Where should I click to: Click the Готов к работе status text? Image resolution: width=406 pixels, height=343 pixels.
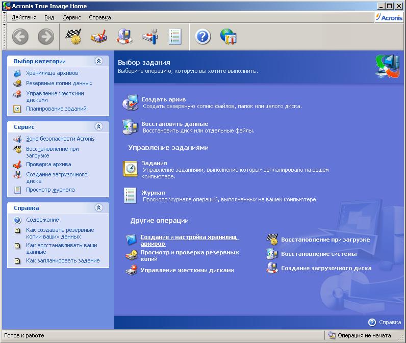click(x=24, y=335)
